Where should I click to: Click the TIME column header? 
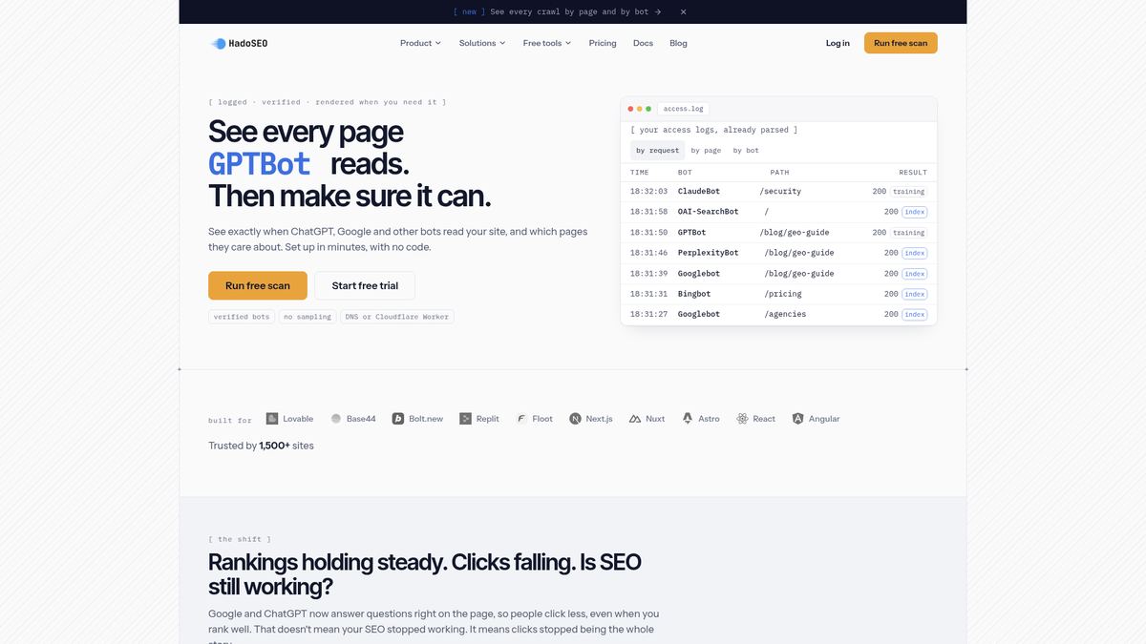(640, 173)
